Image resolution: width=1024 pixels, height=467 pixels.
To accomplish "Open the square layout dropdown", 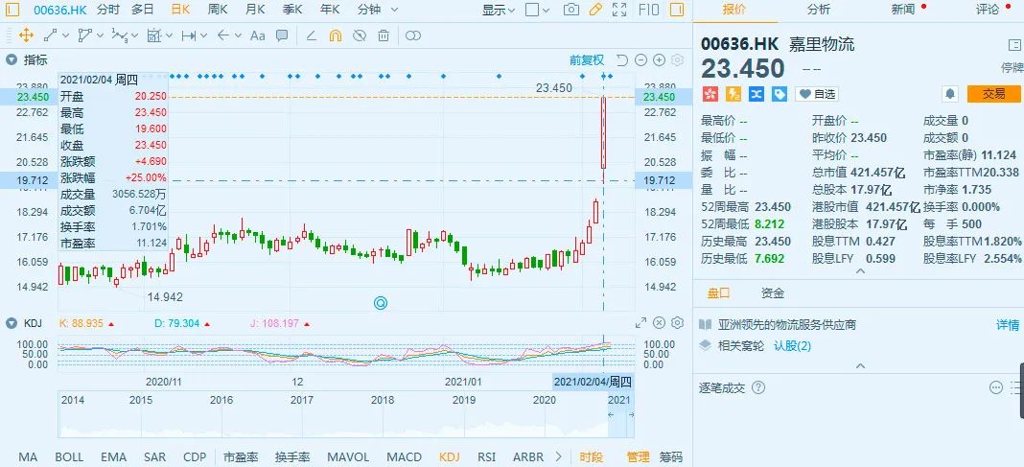I will [x=540, y=10].
